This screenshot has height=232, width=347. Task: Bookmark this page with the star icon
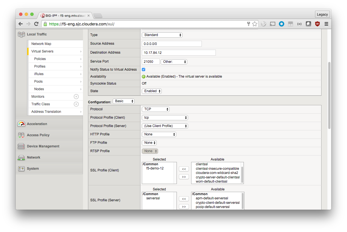pos(255,24)
